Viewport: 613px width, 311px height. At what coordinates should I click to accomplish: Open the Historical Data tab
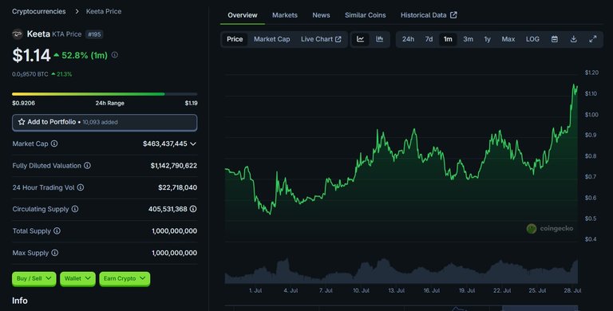coord(429,15)
